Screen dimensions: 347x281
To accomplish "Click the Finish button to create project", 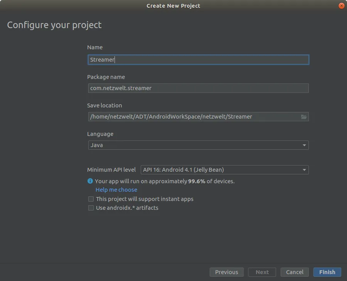I will (327, 272).
